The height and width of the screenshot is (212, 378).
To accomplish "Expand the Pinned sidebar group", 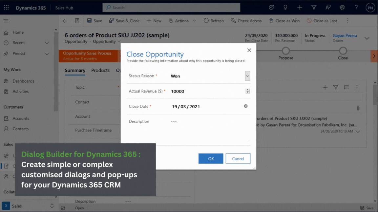I will pos(47,54).
